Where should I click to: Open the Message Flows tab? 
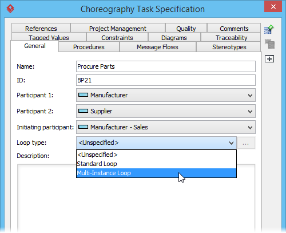click(157, 47)
